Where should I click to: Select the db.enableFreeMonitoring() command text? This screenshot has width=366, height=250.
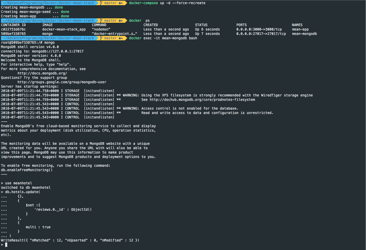(x=27, y=170)
